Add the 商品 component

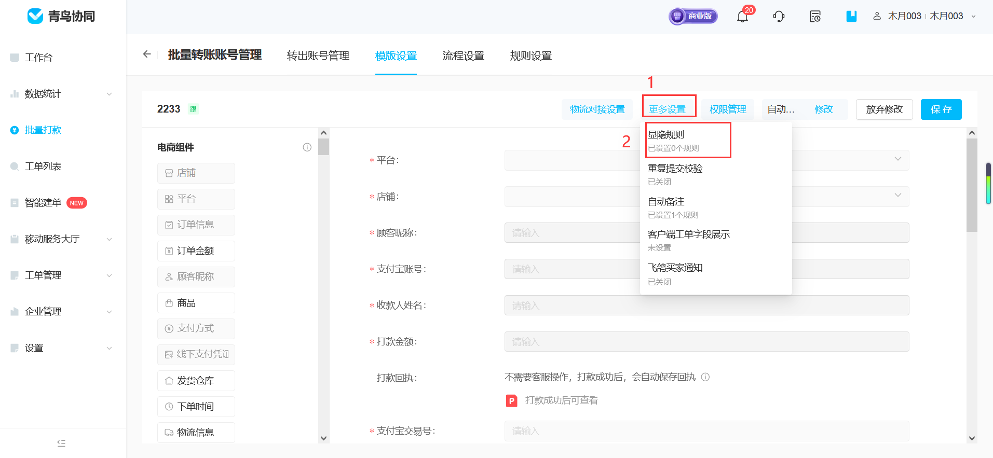pyautogui.click(x=196, y=303)
